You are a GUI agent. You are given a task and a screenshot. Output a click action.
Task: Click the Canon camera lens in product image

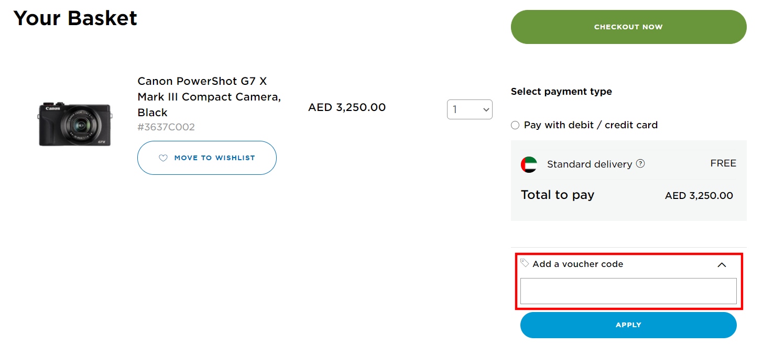81,125
